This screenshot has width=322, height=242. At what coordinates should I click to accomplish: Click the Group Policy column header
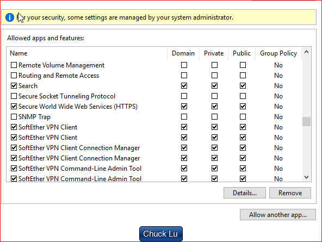(x=278, y=53)
